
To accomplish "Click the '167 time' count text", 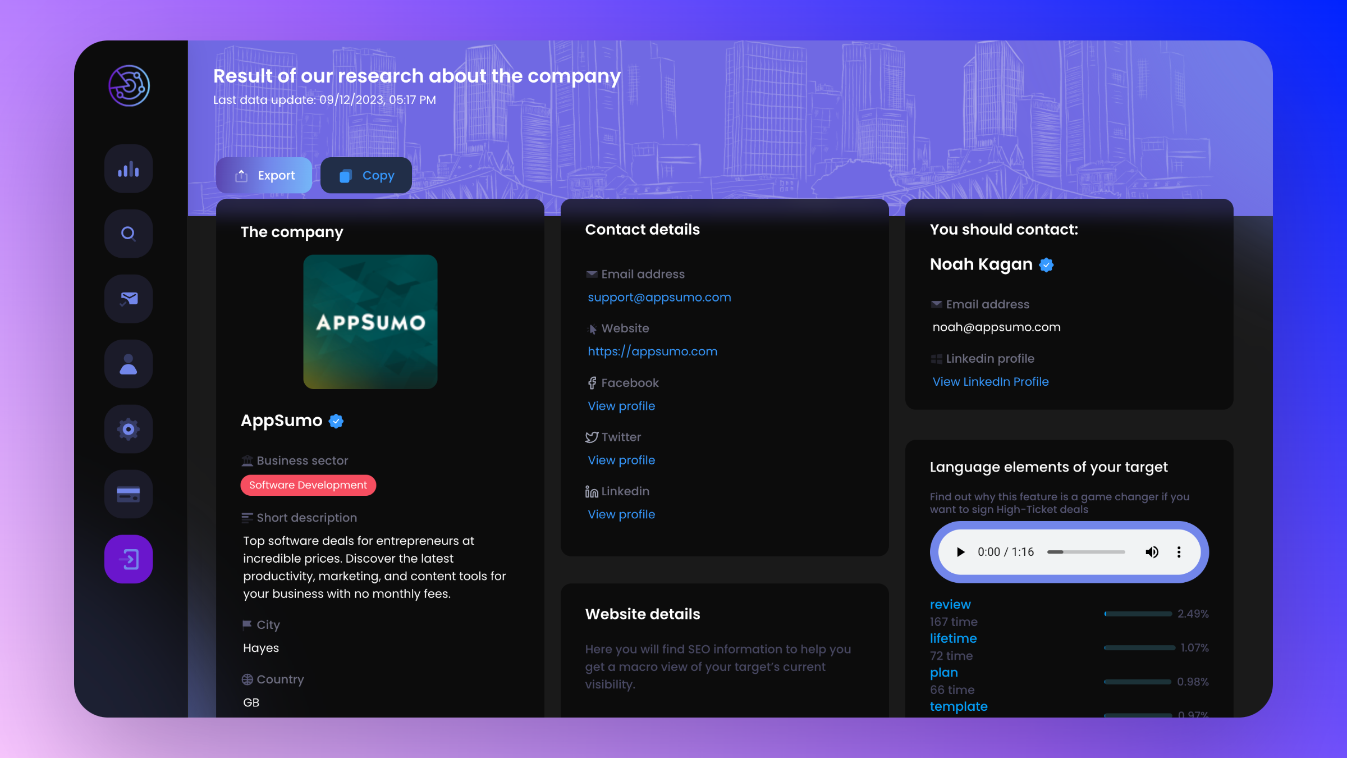I will pos(954,622).
